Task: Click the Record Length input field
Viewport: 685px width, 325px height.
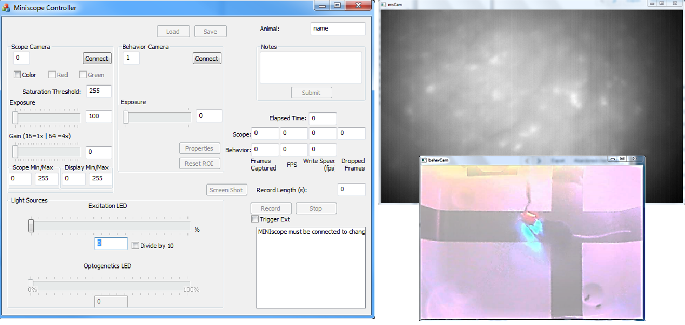Action: [x=351, y=190]
